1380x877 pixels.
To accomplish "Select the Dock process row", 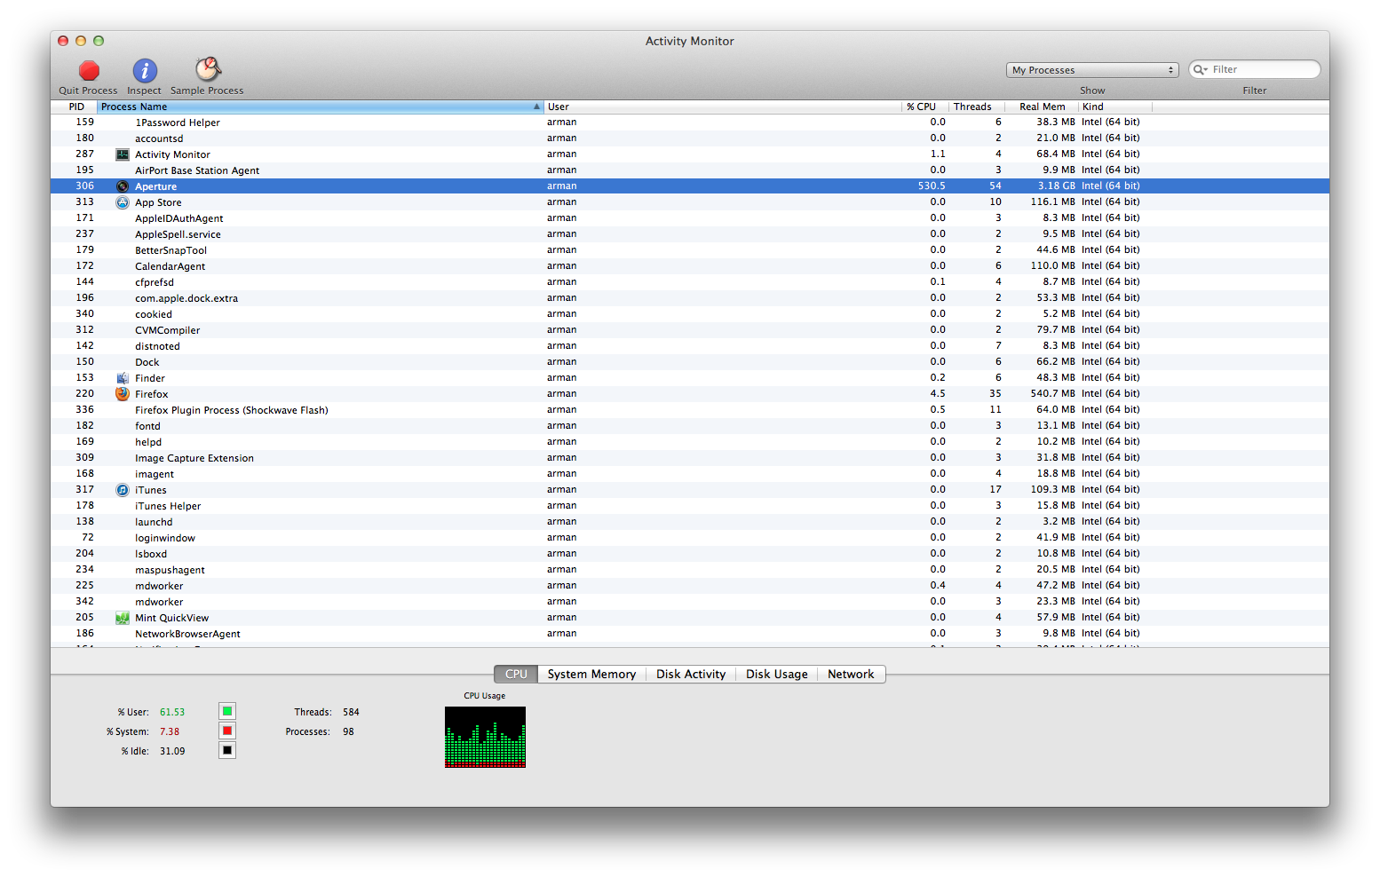I will [690, 362].
